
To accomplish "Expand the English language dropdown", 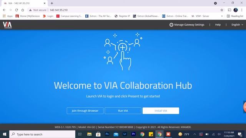I will coord(237,25).
